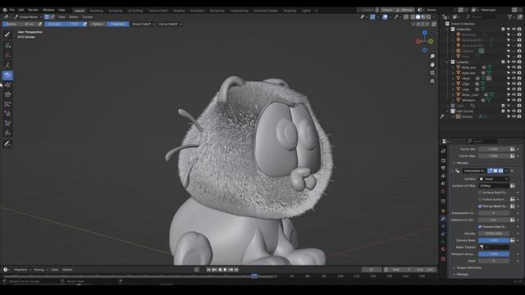This screenshot has height=295, width=525.
Task: Disable the Part by Mesh Islands checkbox
Action: 480,206
